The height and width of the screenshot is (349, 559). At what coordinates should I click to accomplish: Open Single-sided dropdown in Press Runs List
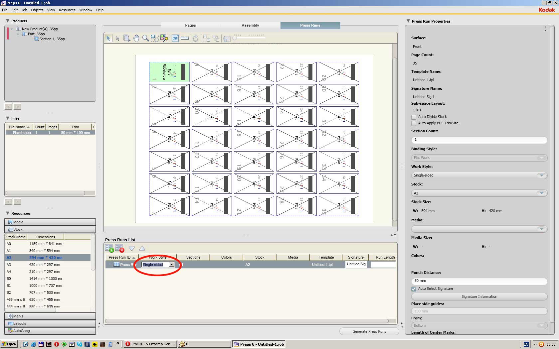171,265
